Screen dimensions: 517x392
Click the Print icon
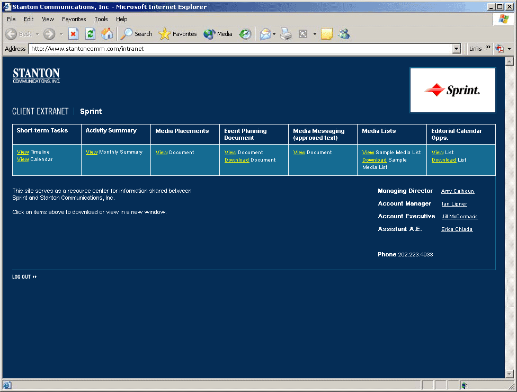point(286,34)
